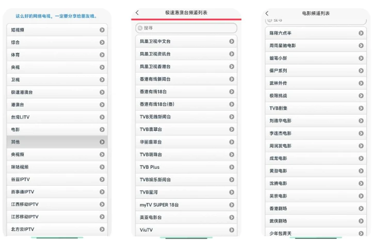Select the 百事通IPTV list entry
This screenshot has height=243, width=375.
click(x=57, y=192)
